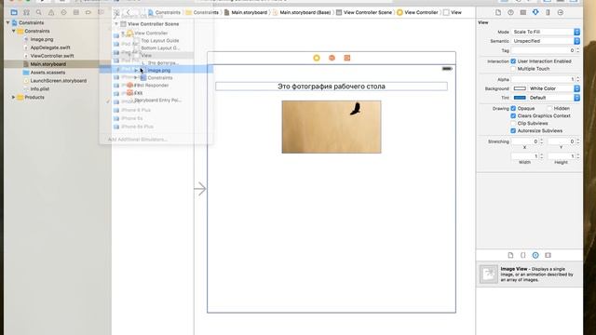Screen dimensions: 596x335
Task: Open the Code Snippet library
Action: click(523, 255)
